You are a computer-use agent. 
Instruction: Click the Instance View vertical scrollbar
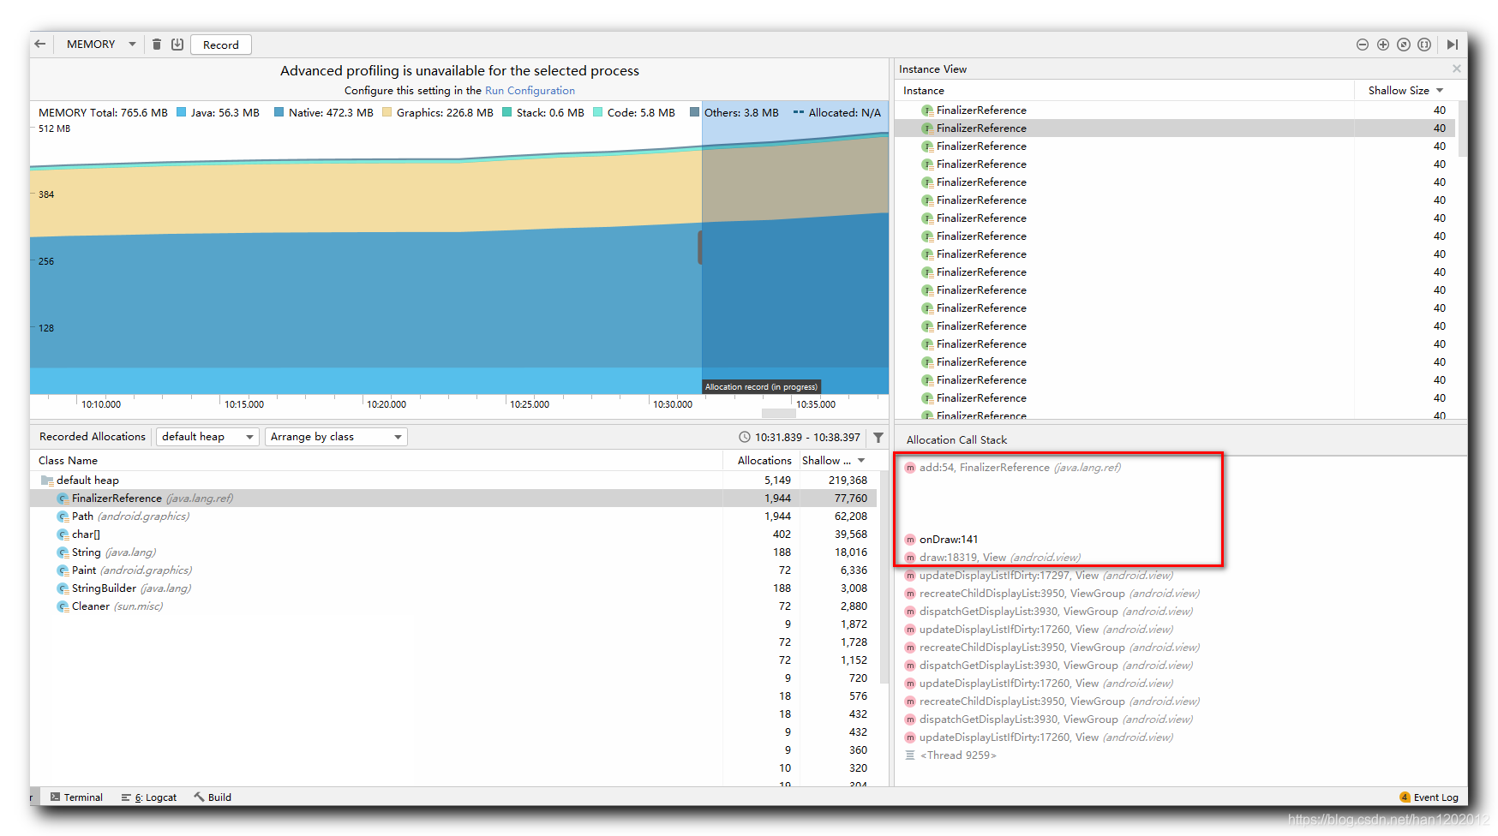[x=1463, y=128]
